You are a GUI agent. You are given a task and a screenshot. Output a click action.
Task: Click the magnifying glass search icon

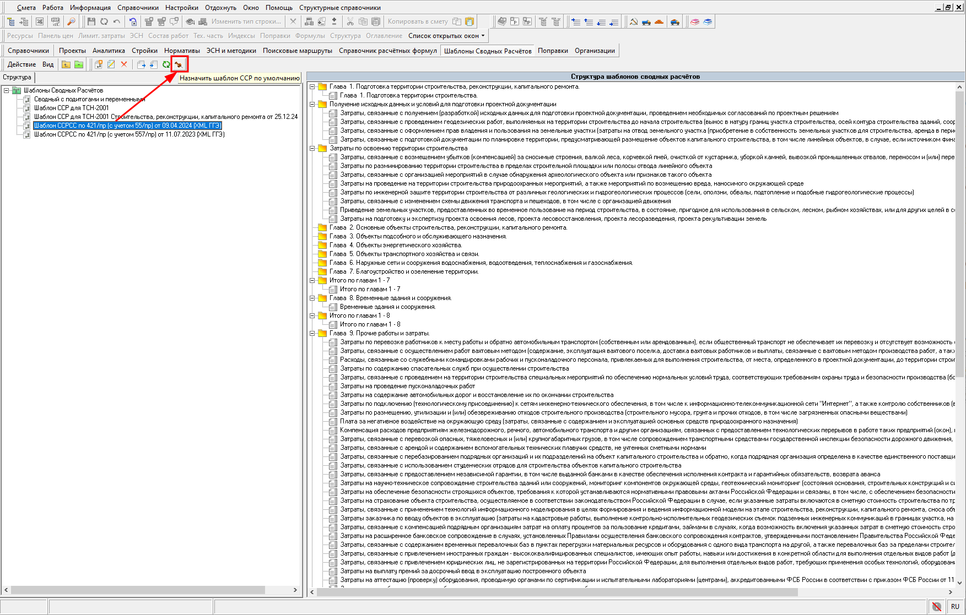click(x=71, y=21)
